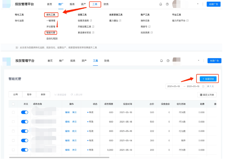The height and width of the screenshot is (159, 226).
Task: Click the calendar icon in the date range field
Action: [203, 86]
